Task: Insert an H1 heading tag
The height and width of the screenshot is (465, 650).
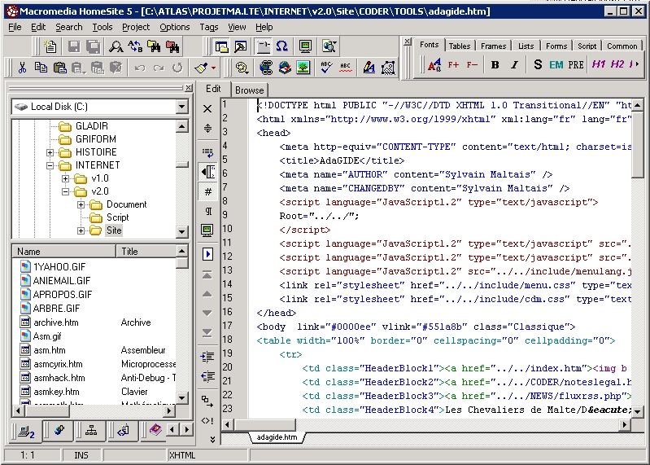Action: [x=599, y=65]
